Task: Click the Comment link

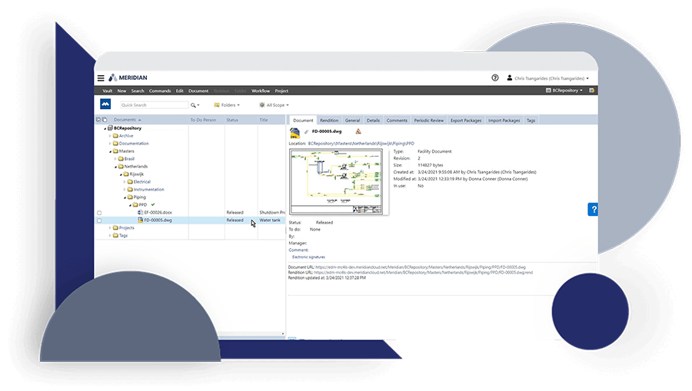Action: coord(298,250)
